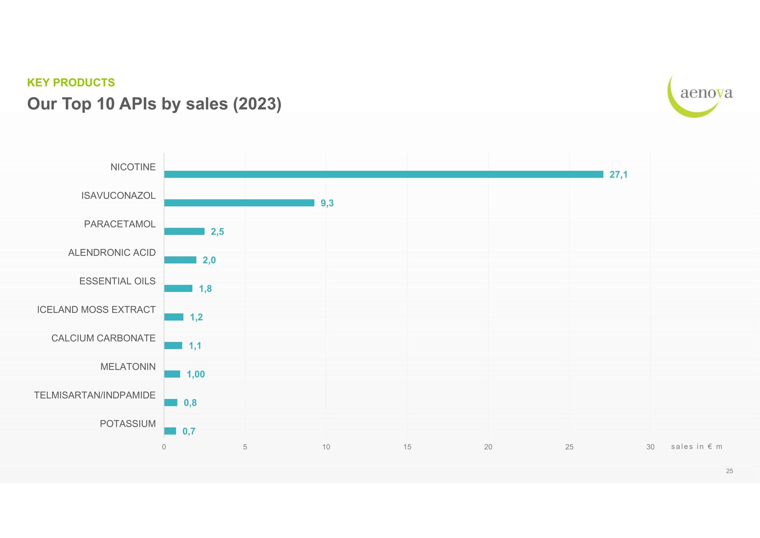The width and height of the screenshot is (760, 538).
Task: Click the ICELAND MOSS EXTRACT label
Action: pyautogui.click(x=96, y=310)
